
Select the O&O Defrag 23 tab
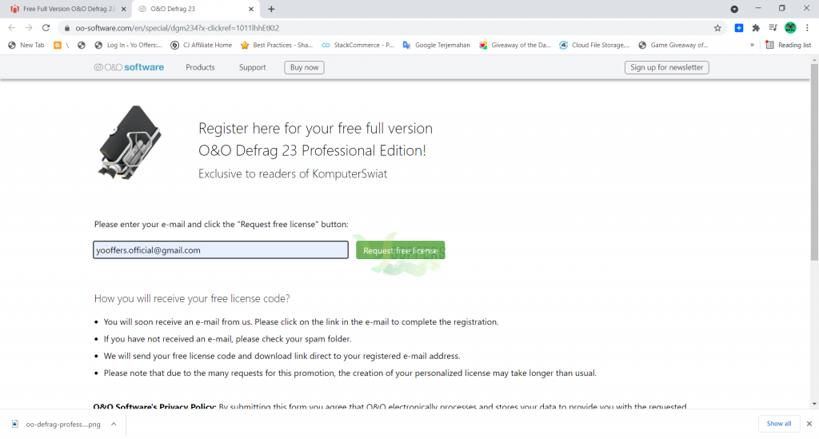tap(196, 9)
